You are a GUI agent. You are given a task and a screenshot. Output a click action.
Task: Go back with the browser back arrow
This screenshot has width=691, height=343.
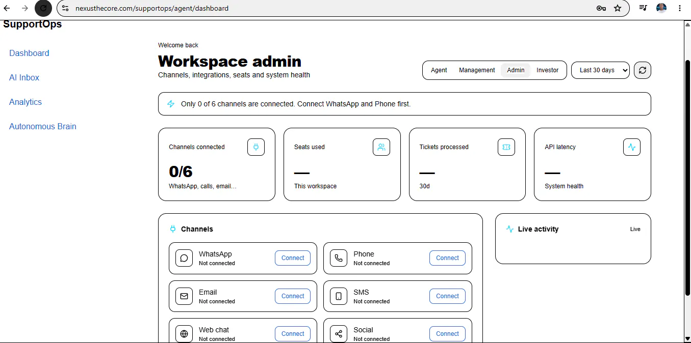point(7,8)
